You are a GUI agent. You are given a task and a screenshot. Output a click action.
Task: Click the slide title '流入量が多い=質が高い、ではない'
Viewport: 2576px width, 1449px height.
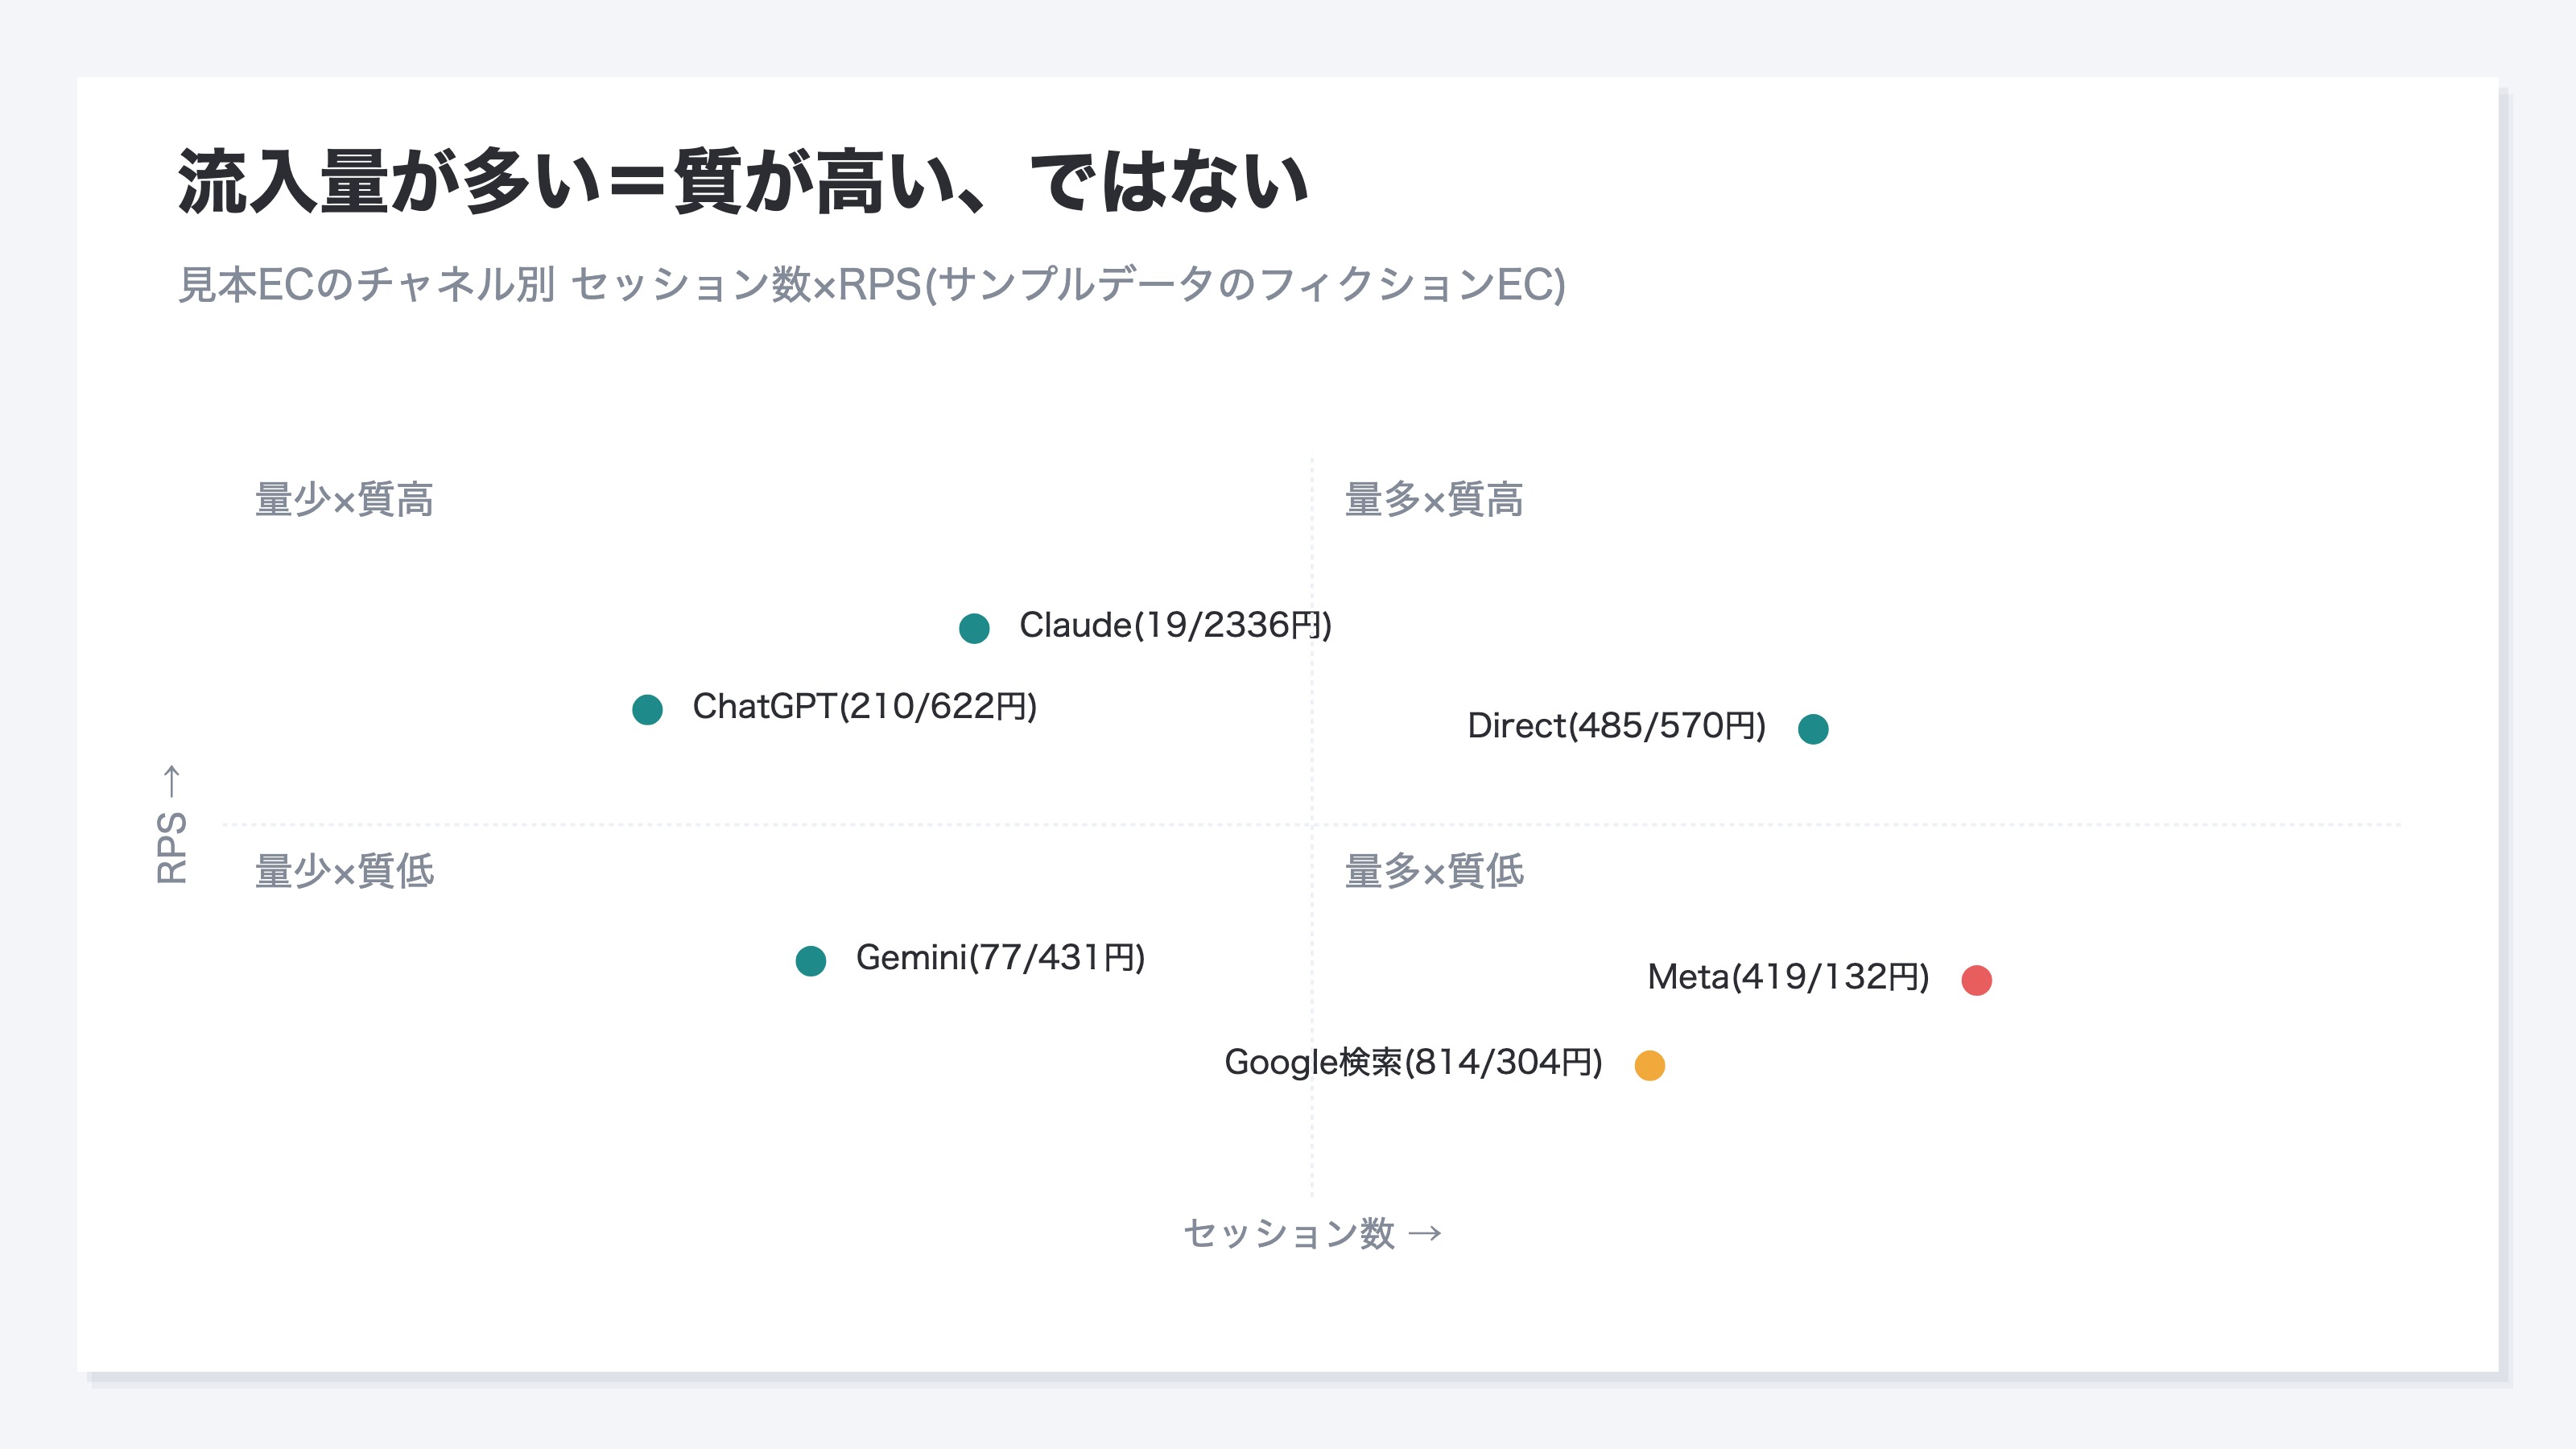[x=743, y=182]
